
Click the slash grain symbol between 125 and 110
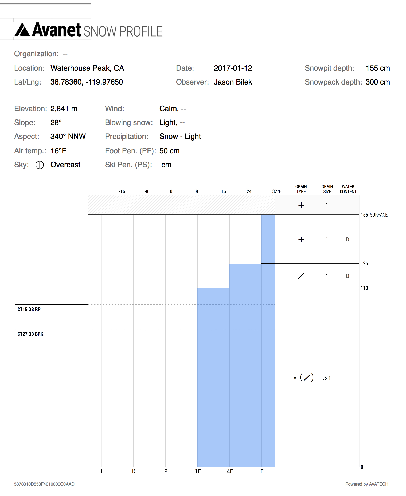coord(301,276)
